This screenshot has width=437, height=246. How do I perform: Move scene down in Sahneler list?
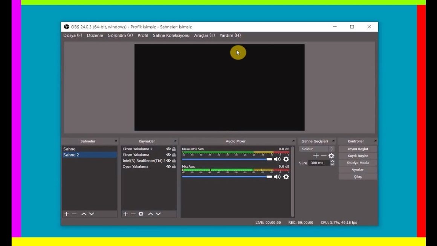click(92, 214)
